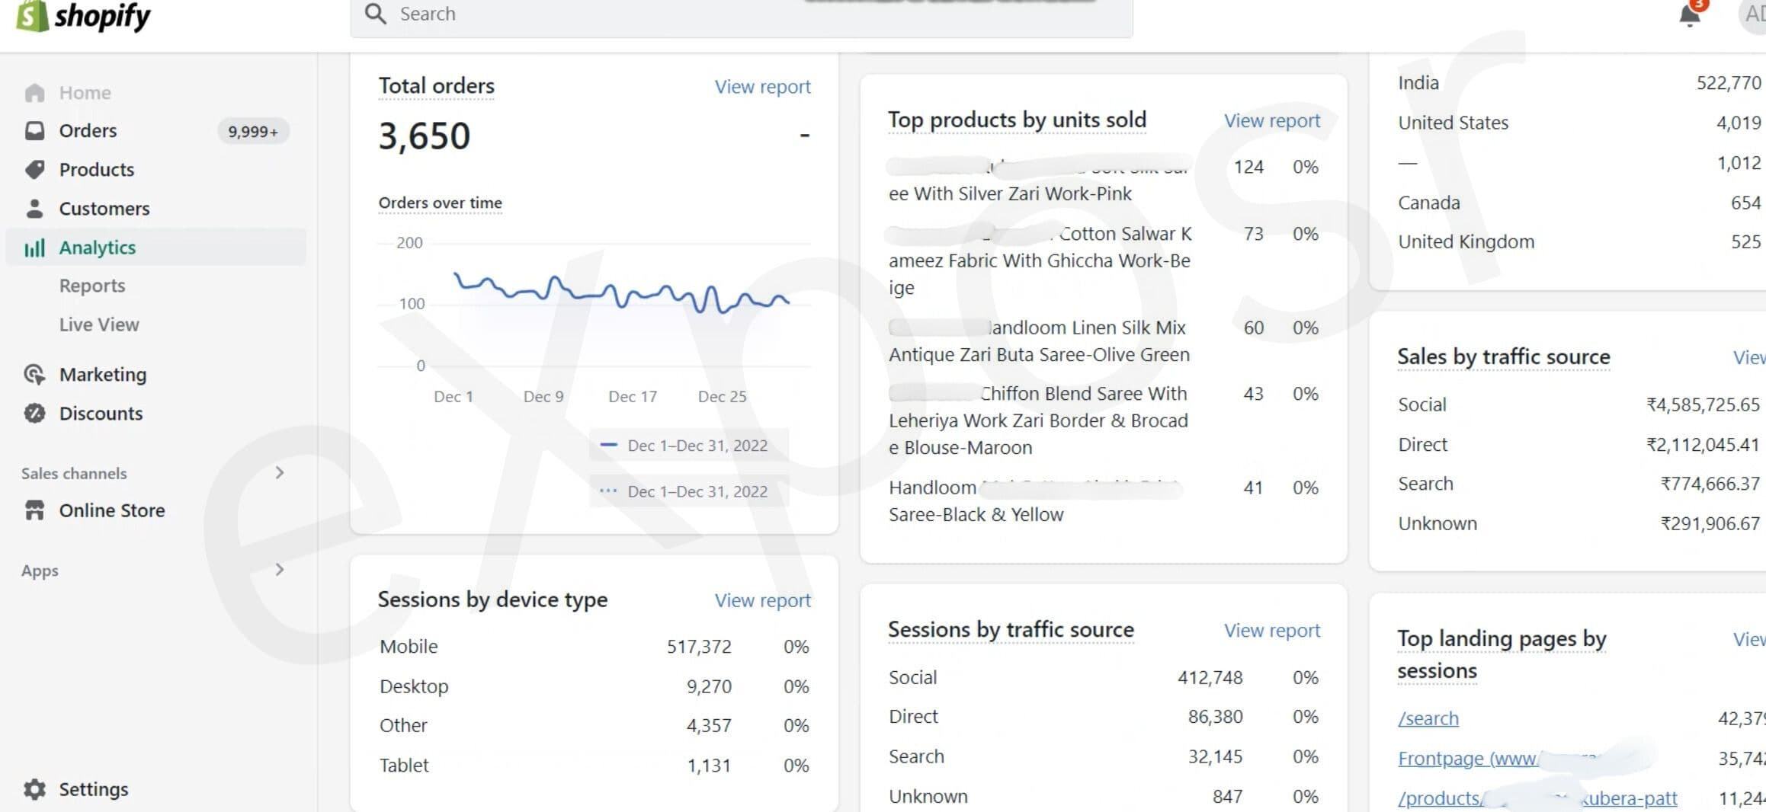
Task: Open the notifications bell
Action: tap(1690, 14)
